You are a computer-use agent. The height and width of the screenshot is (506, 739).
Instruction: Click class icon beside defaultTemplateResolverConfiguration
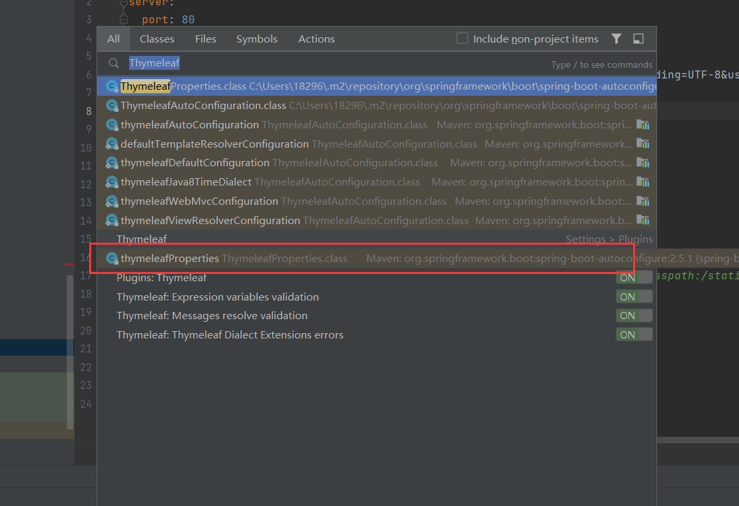coord(112,144)
